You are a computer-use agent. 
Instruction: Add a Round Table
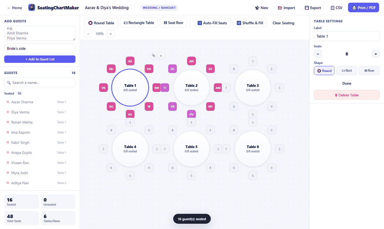(101, 23)
